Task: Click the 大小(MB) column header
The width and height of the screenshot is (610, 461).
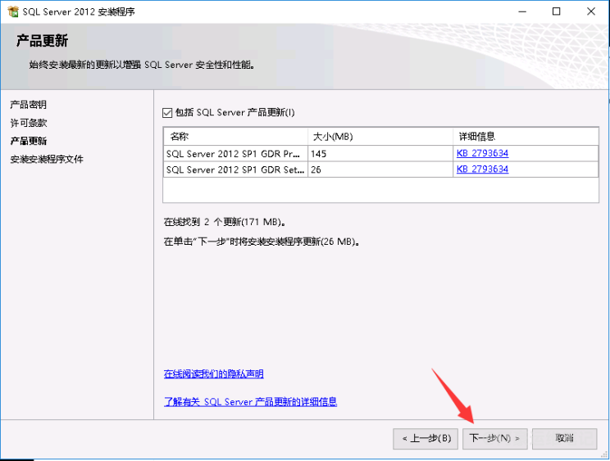Action: [380, 136]
